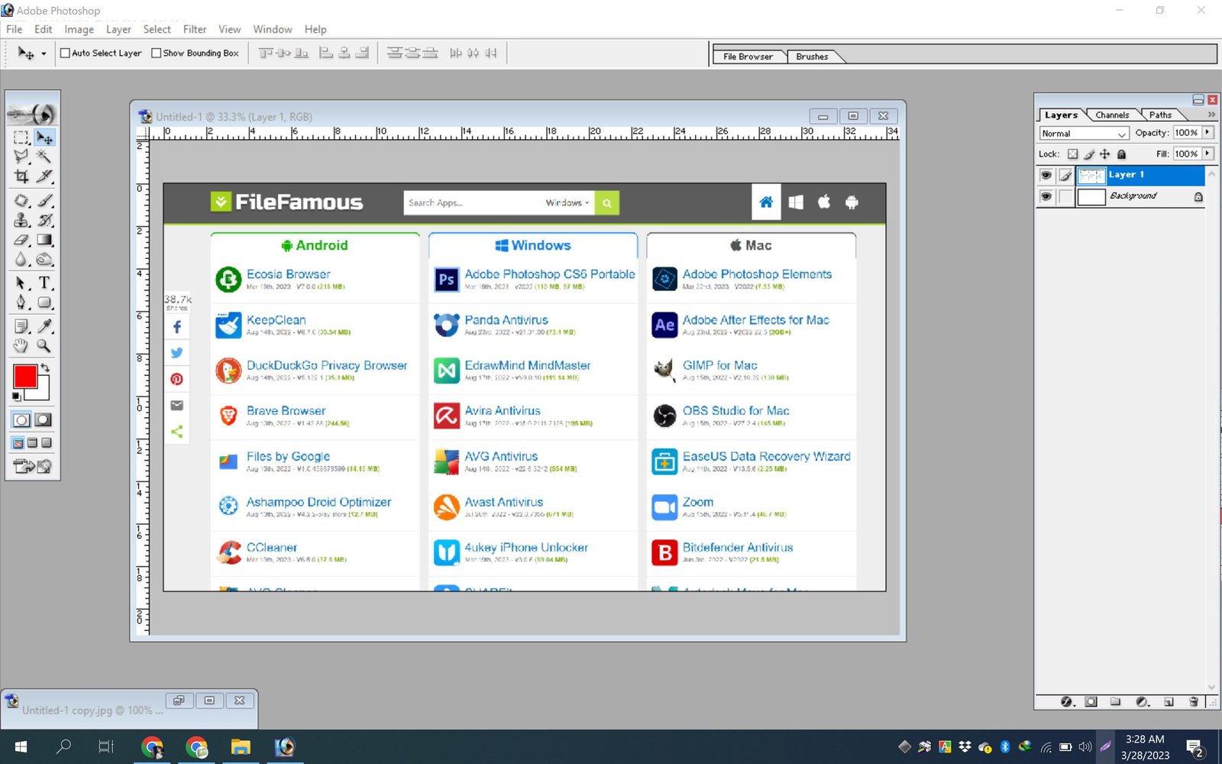The image size is (1222, 764).
Task: Select the Type tool
Action: pyautogui.click(x=44, y=283)
